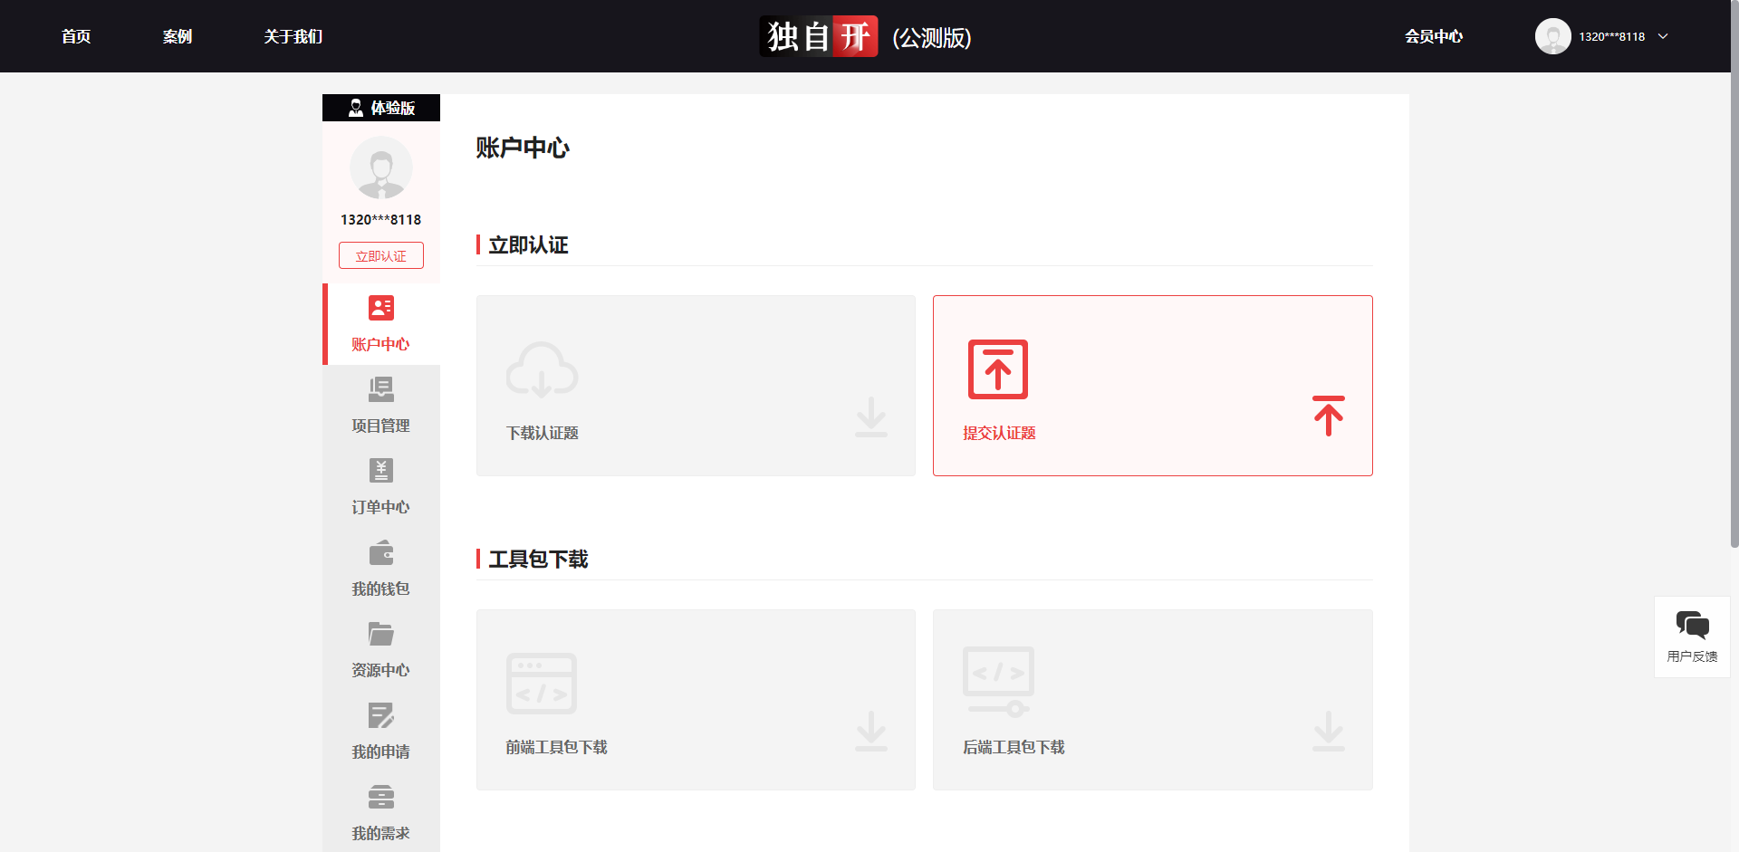Click the download arrow on 下载认证题 card

click(x=871, y=416)
